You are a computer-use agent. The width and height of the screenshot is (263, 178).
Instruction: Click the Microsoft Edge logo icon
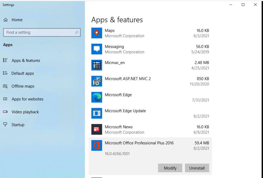pyautogui.click(x=97, y=97)
